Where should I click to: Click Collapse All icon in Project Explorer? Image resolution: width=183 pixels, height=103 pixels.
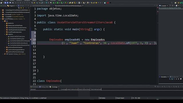point(19,8)
